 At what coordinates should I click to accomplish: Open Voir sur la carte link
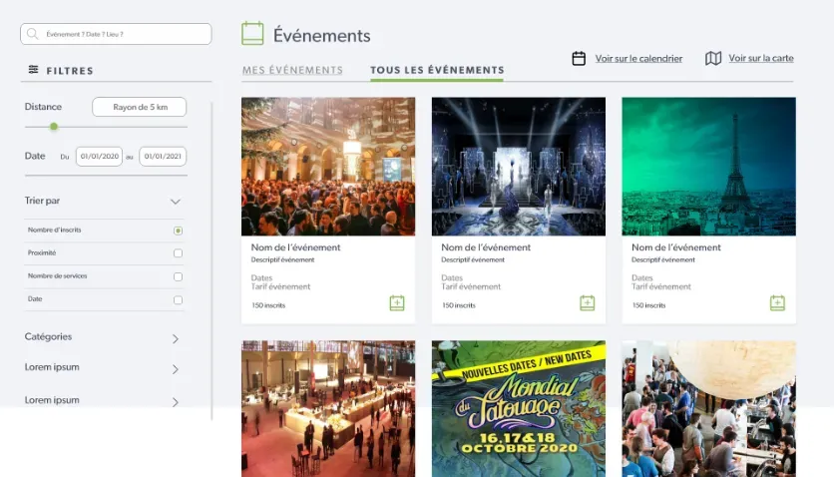(x=761, y=58)
